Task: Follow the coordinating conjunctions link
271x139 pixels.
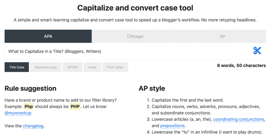Action: [239, 120]
